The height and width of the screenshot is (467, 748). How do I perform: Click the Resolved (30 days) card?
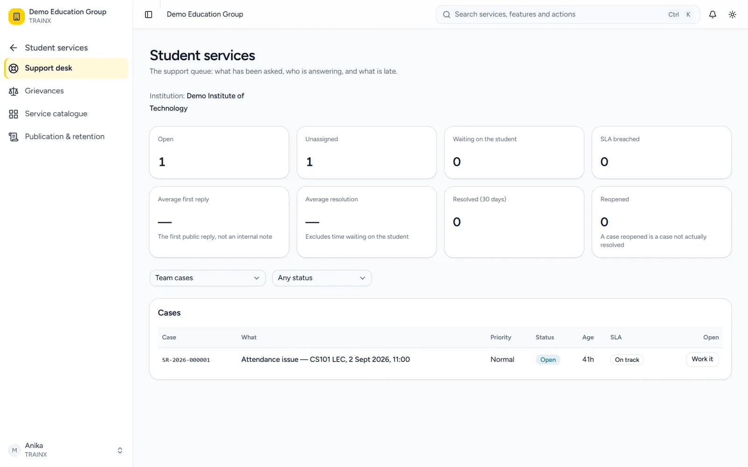(x=514, y=222)
